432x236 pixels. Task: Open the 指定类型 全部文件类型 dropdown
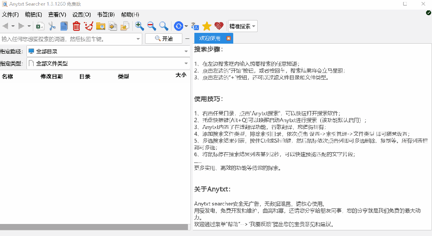(109, 63)
